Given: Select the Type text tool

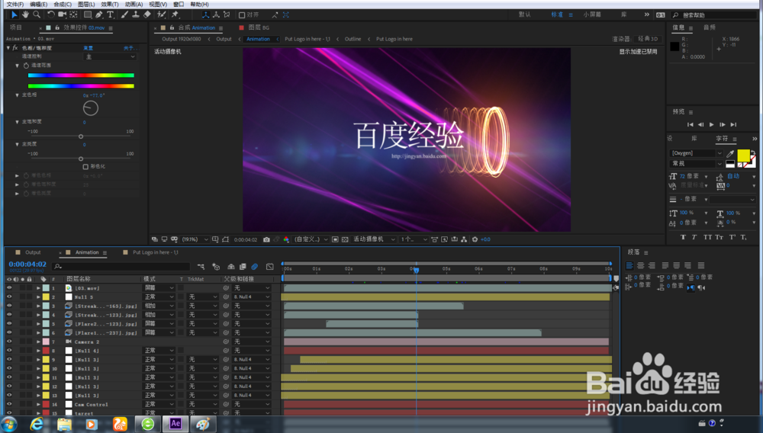Looking at the screenshot, I should coord(111,14).
